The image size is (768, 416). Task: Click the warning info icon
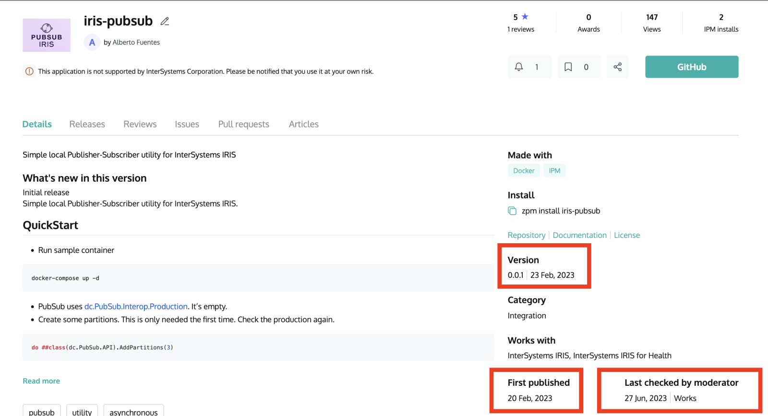[29, 71]
